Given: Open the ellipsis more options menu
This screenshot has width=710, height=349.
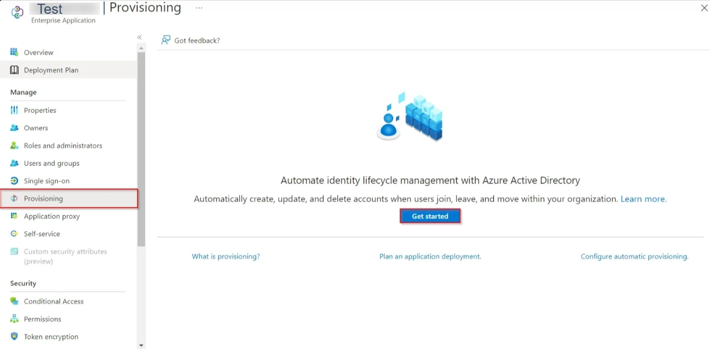Looking at the screenshot, I should click(199, 8).
